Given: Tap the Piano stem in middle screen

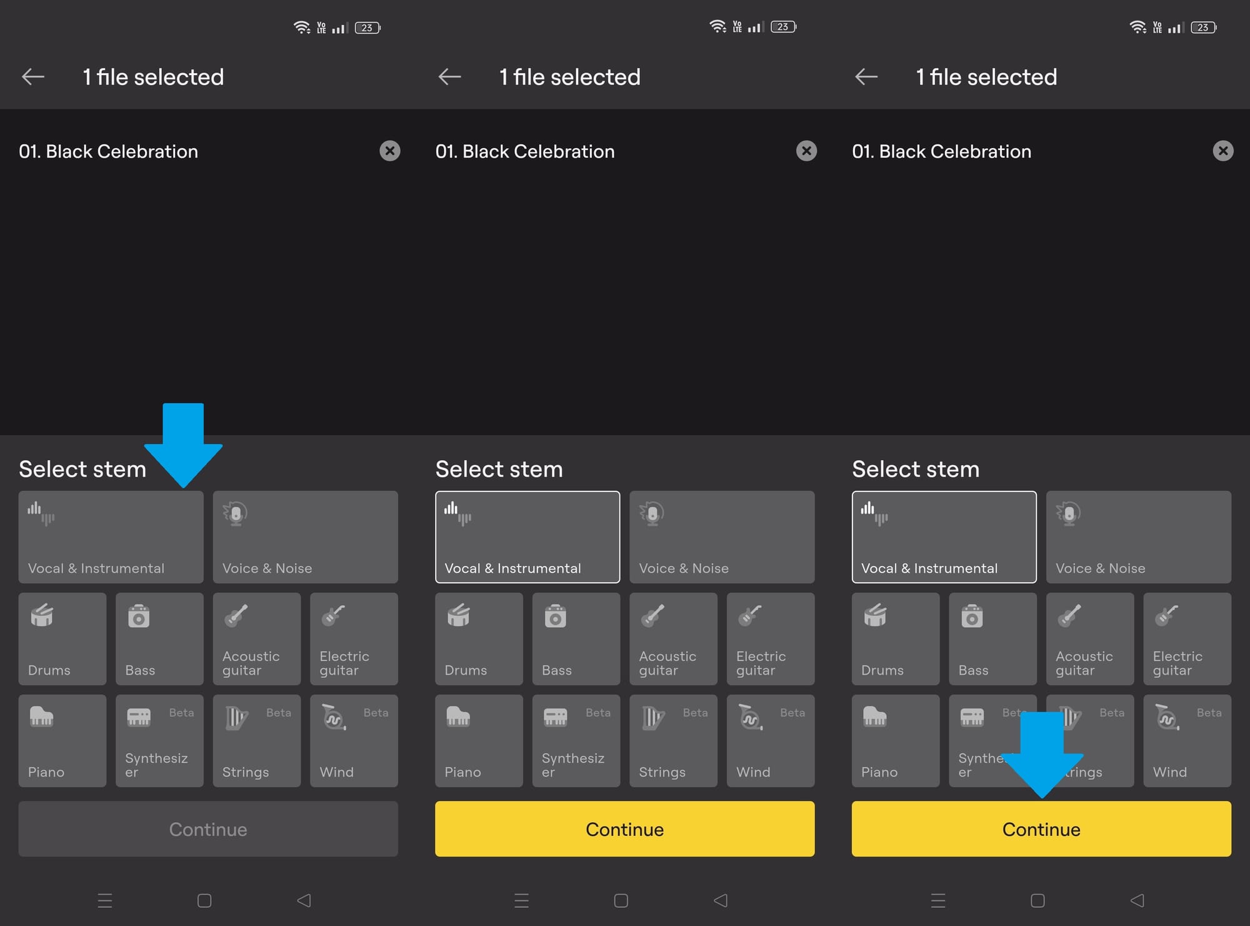Looking at the screenshot, I should (x=479, y=740).
